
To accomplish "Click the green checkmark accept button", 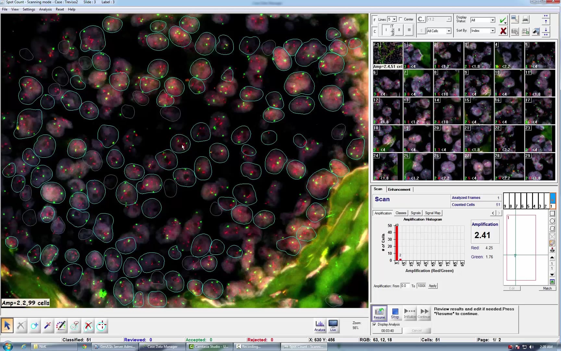I will (x=503, y=20).
